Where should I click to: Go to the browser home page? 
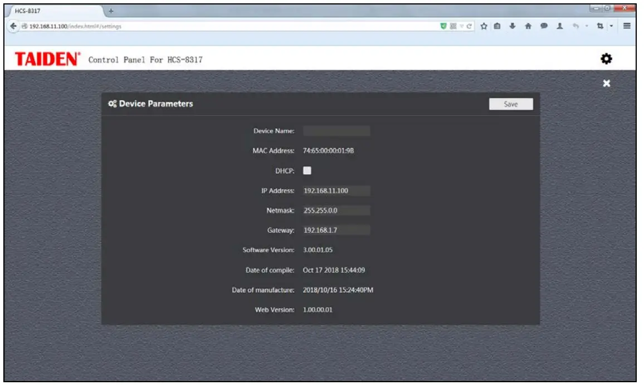tap(528, 26)
